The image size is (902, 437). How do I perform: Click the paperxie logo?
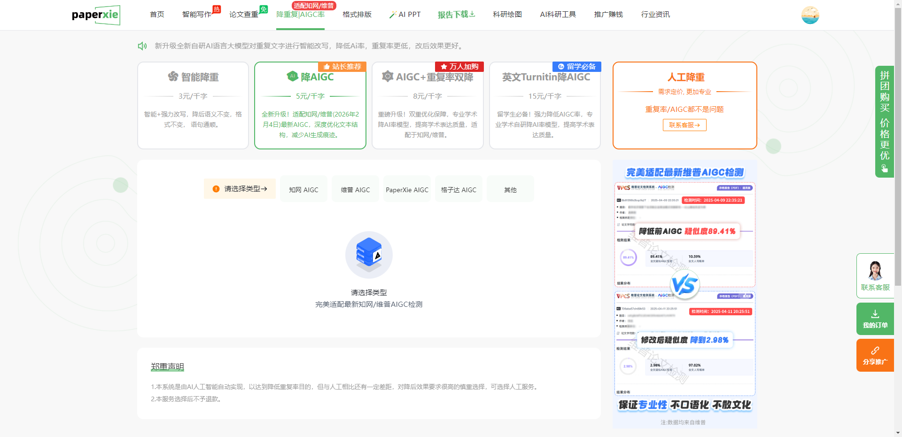click(96, 15)
